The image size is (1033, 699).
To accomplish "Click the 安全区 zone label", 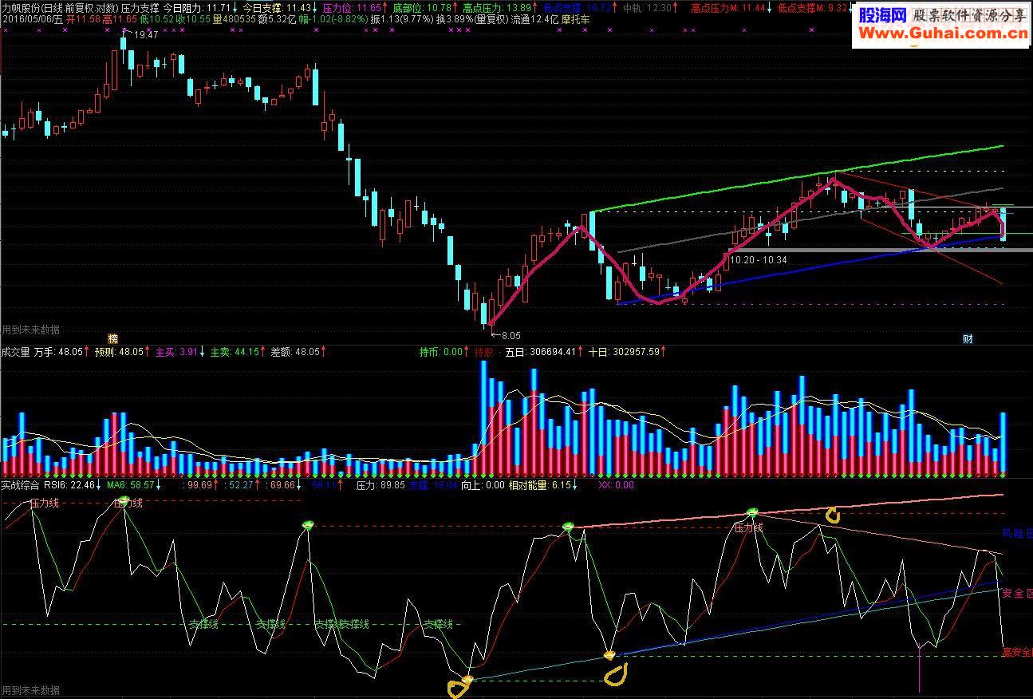I will tap(1016, 594).
